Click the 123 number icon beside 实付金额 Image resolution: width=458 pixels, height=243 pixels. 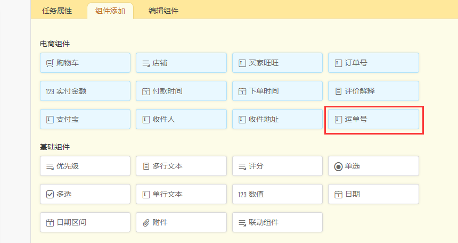[x=50, y=91]
